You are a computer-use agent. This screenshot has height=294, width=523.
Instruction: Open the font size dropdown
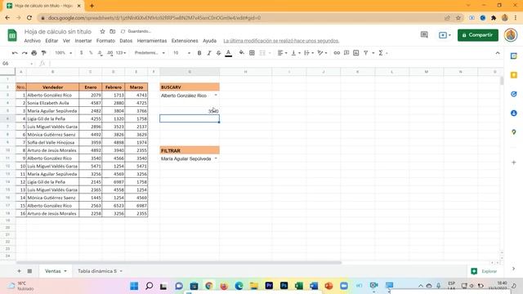(x=181, y=53)
